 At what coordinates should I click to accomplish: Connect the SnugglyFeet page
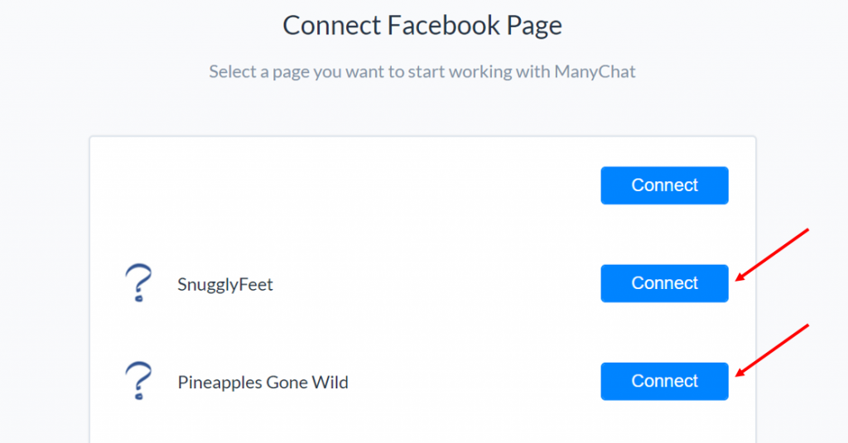(664, 283)
